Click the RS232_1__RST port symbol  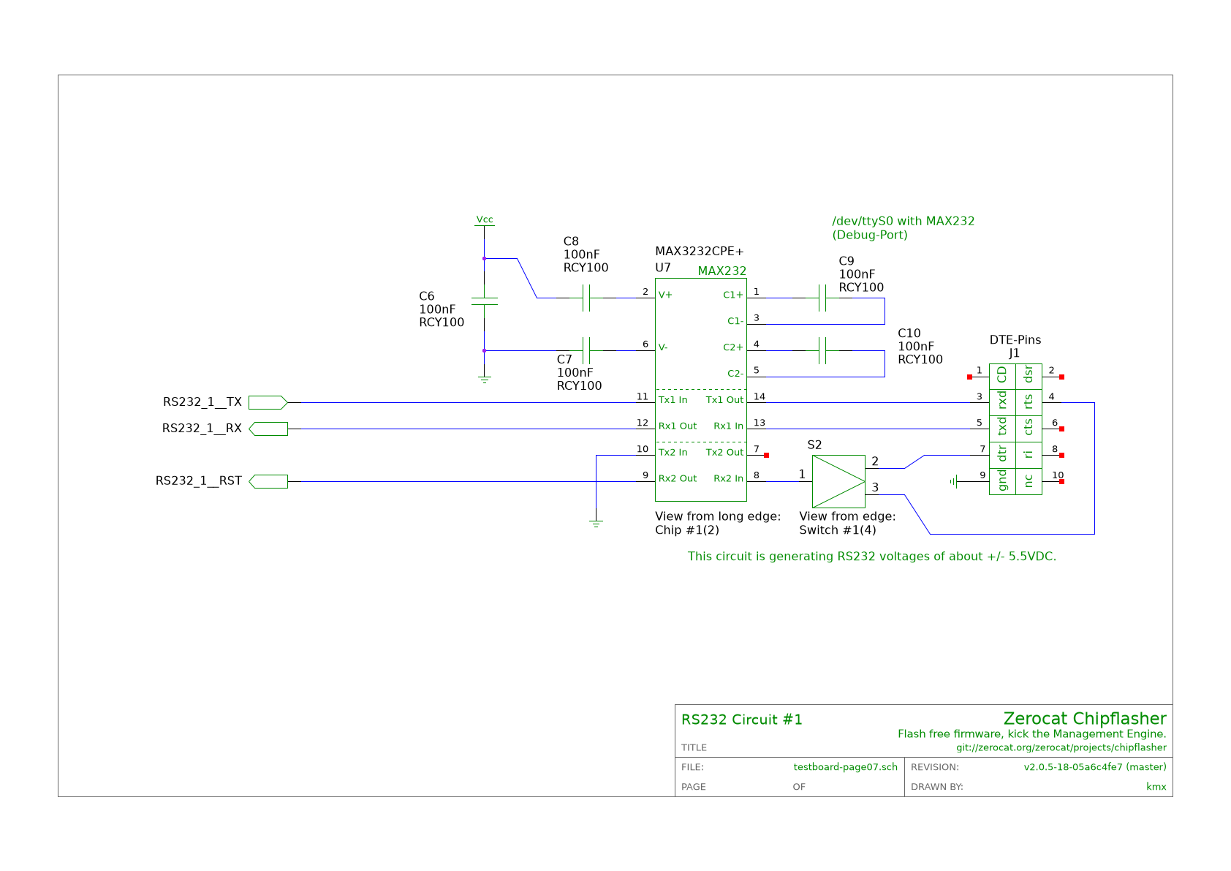(x=268, y=481)
